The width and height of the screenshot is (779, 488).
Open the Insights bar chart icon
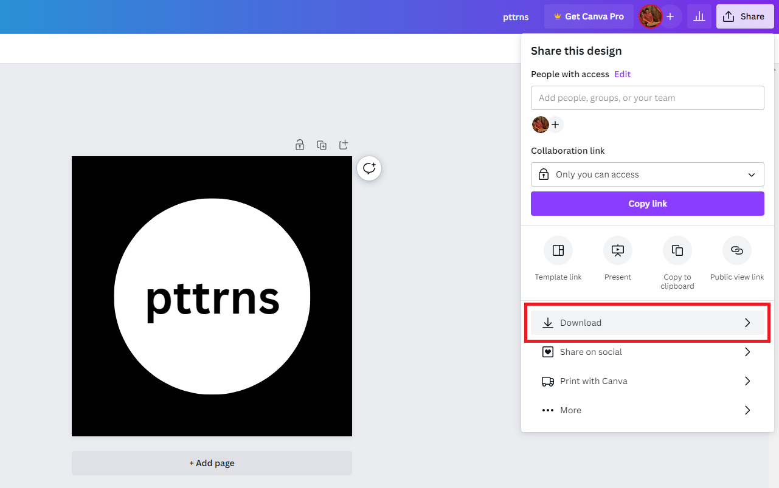pos(699,16)
